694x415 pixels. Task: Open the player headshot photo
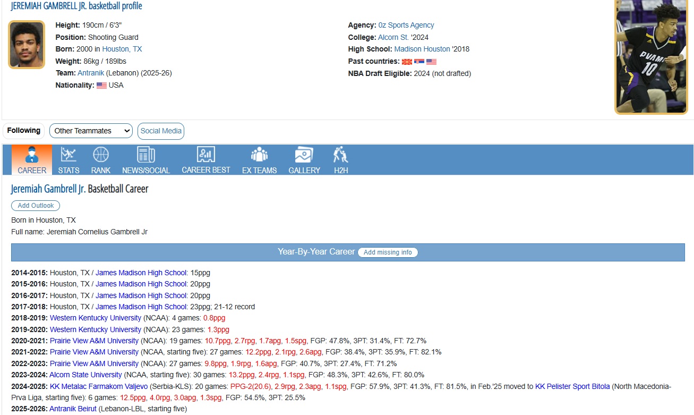pyautogui.click(x=27, y=45)
